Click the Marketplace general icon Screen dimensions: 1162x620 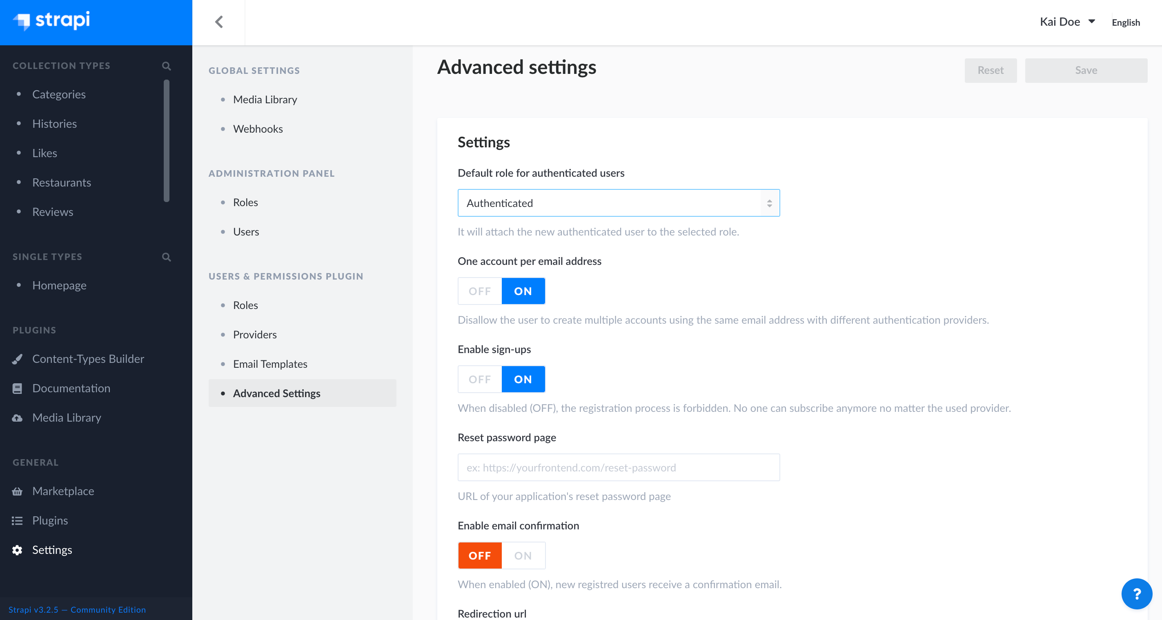coord(18,490)
